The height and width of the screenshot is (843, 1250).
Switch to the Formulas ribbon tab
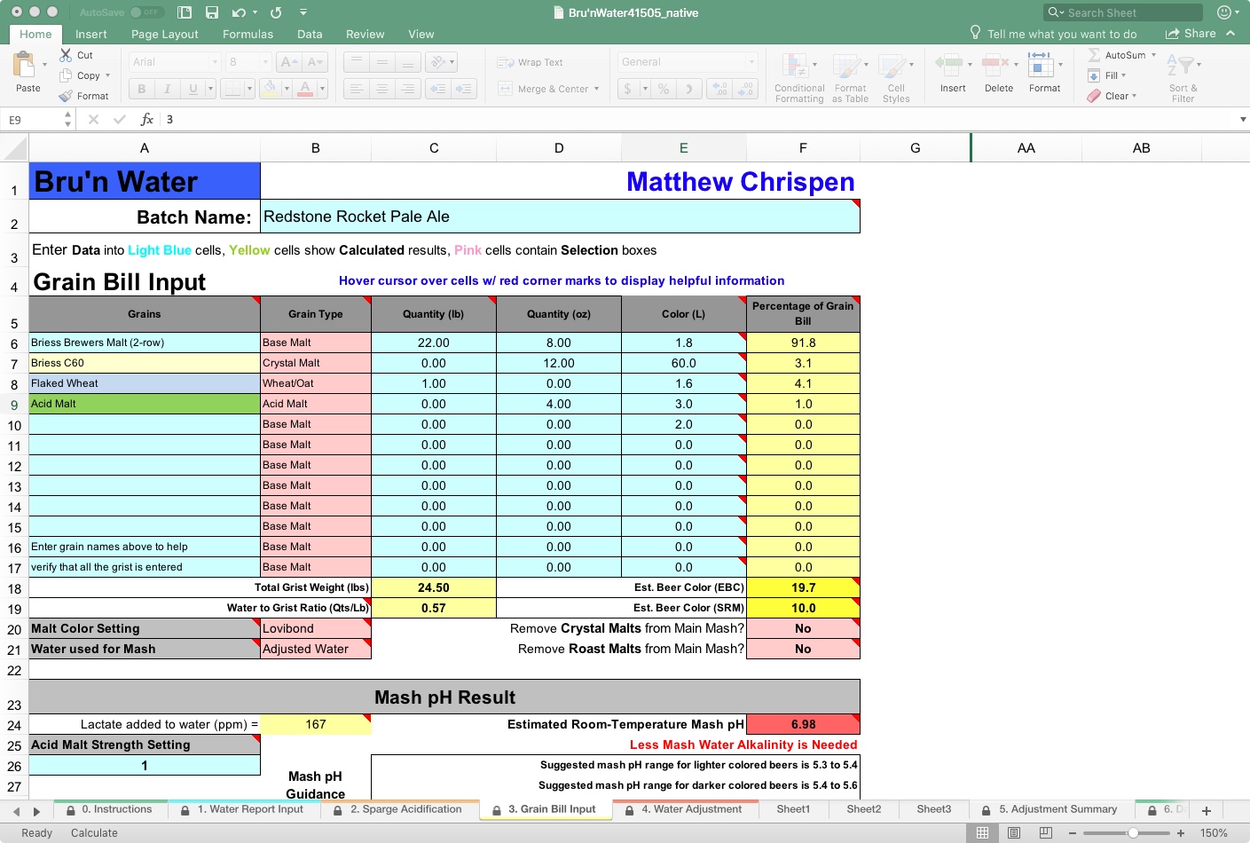coord(247,34)
